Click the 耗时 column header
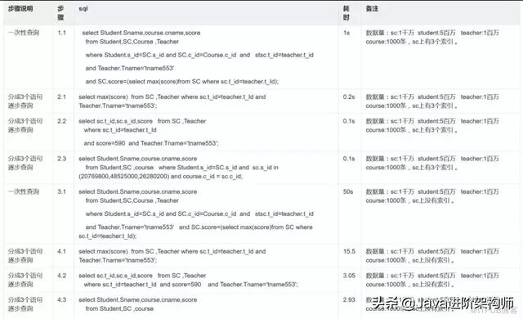The image size is (523, 319). (x=346, y=13)
